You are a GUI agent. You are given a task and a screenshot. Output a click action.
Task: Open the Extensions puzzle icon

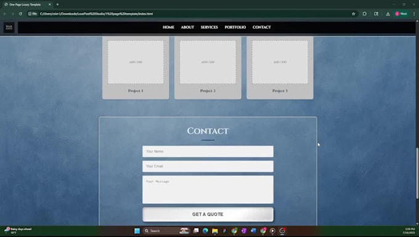point(365,14)
